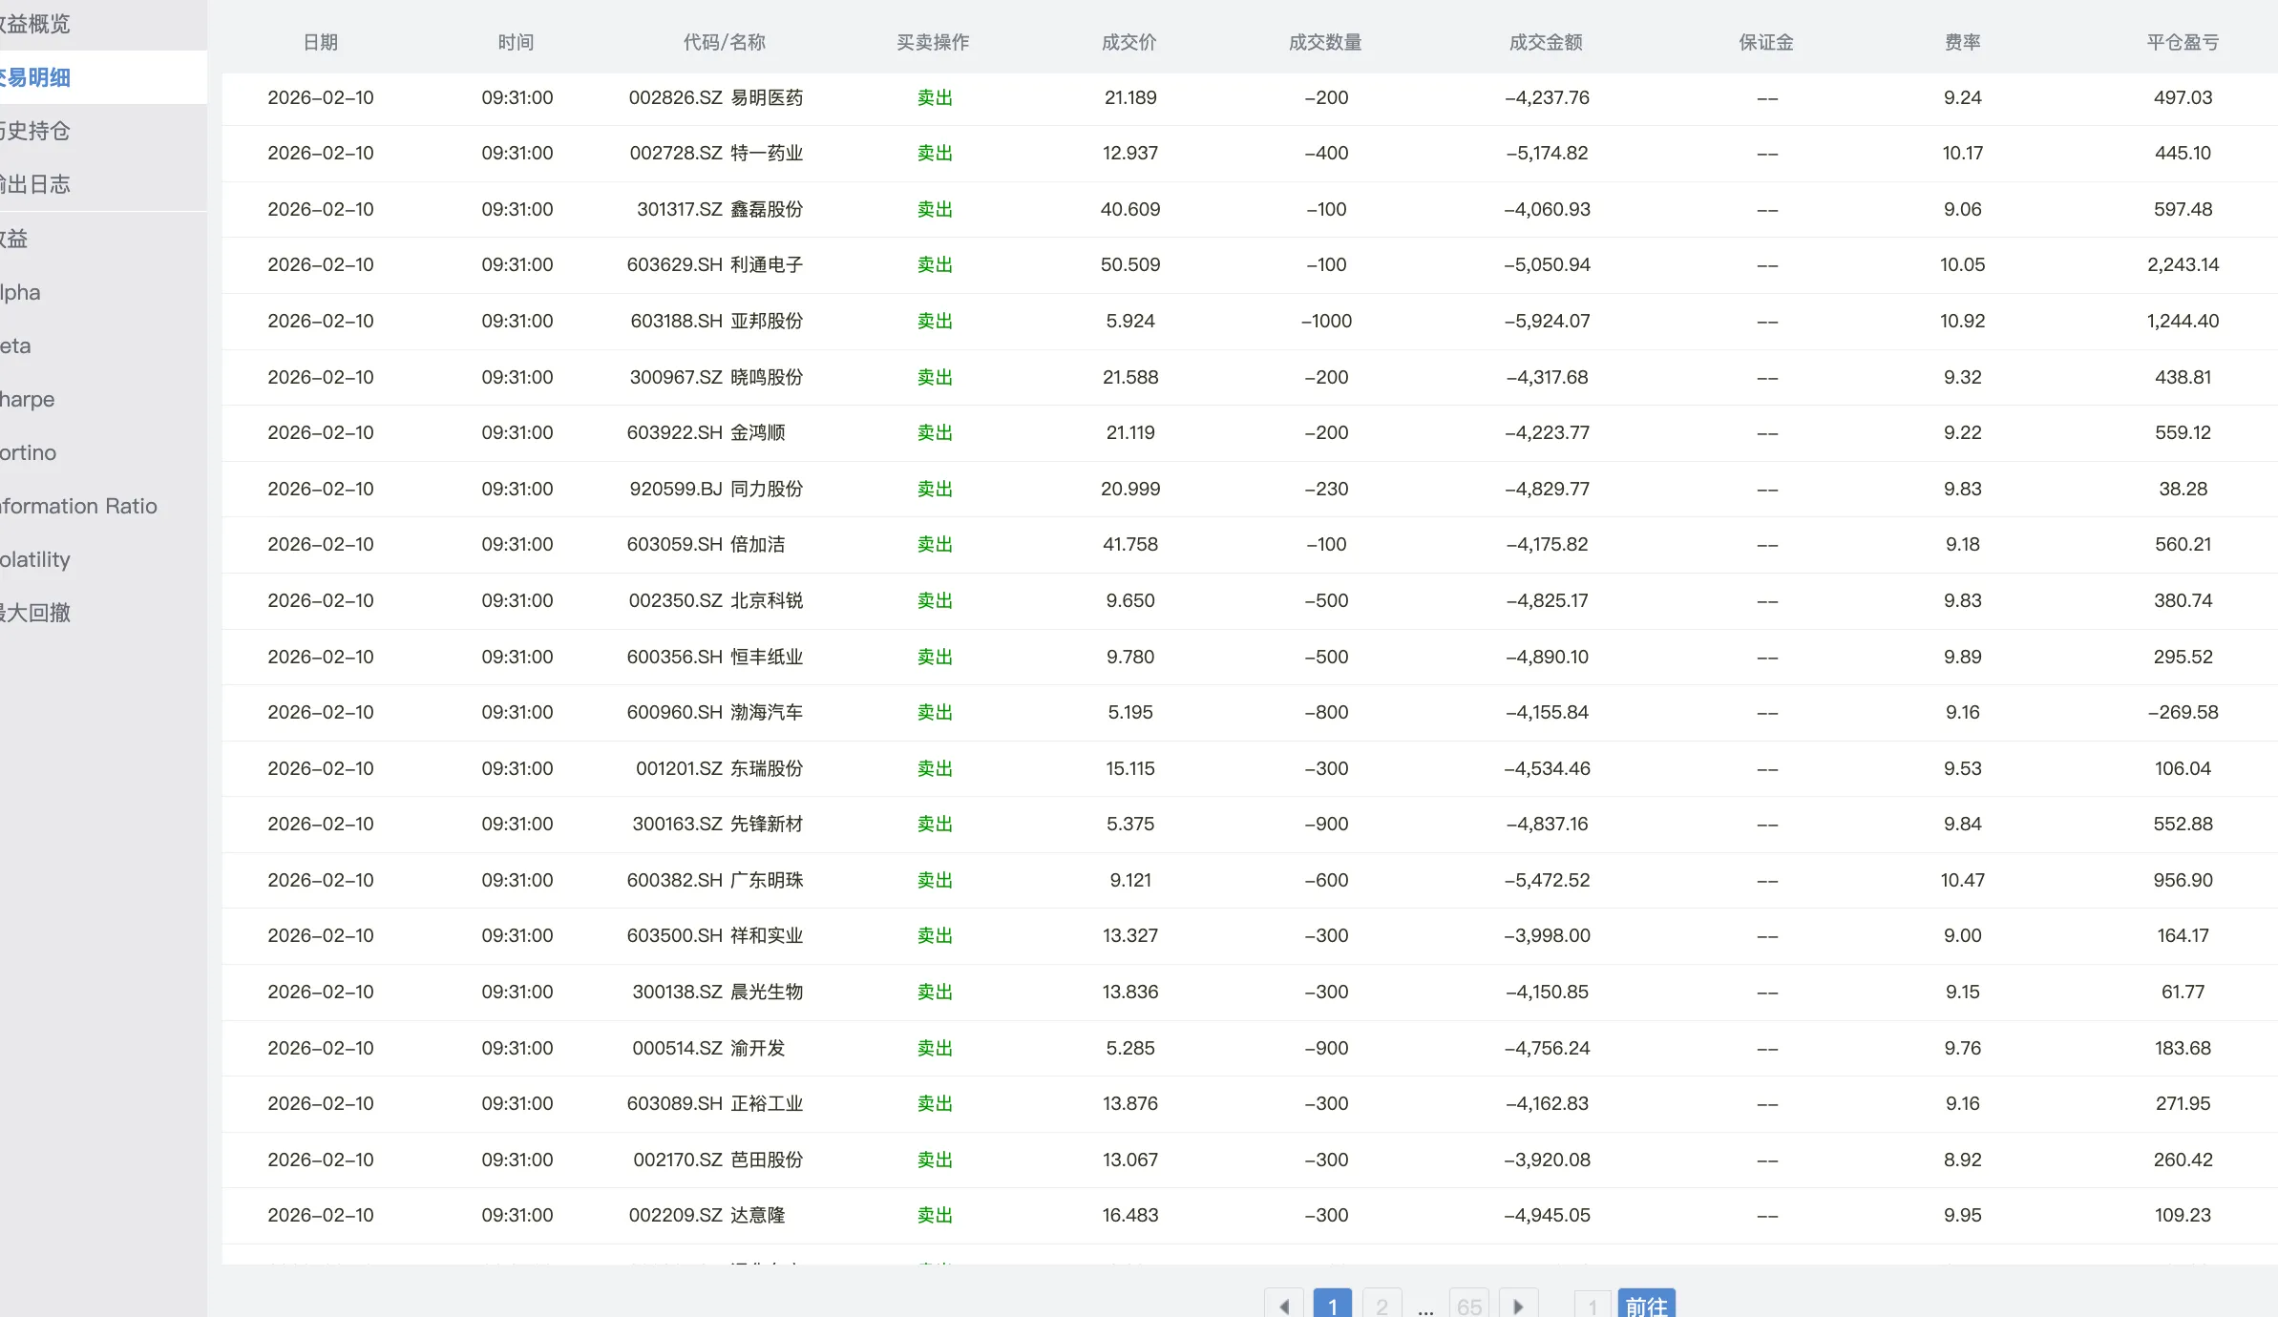Viewport: 2278px width, 1317px height.
Task: Click stock 603629.SH 利通电子 row
Action: [x=714, y=264]
